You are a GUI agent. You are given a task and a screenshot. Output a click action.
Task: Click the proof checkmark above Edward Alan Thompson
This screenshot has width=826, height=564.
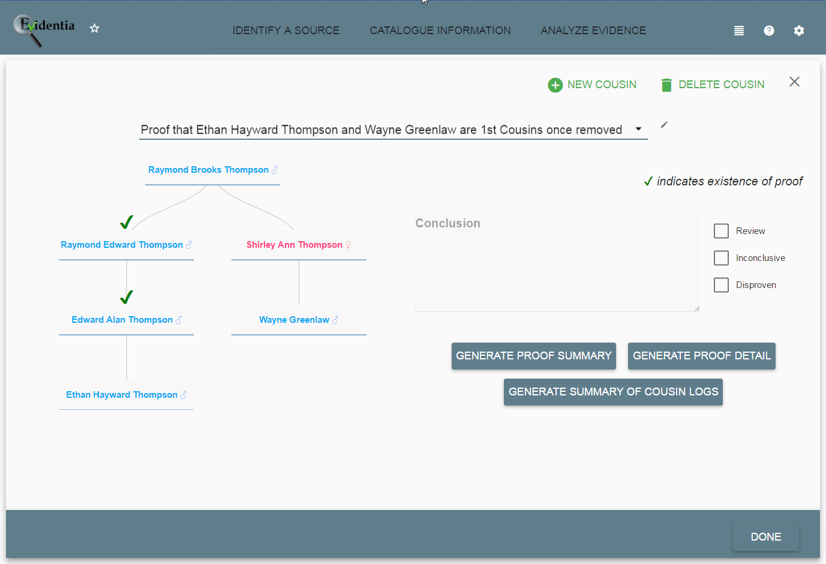click(127, 297)
